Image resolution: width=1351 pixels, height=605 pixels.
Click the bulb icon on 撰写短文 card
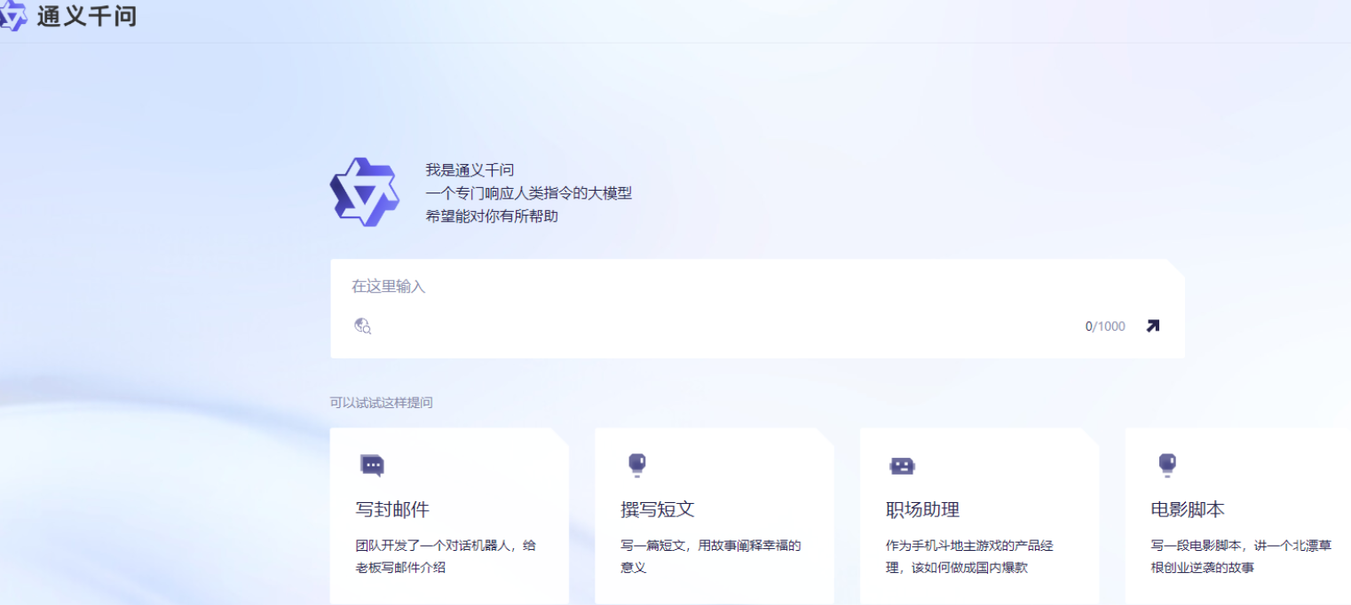point(636,464)
